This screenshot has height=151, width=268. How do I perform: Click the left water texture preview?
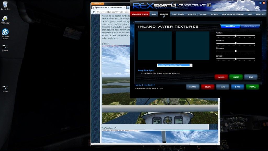(155, 46)
